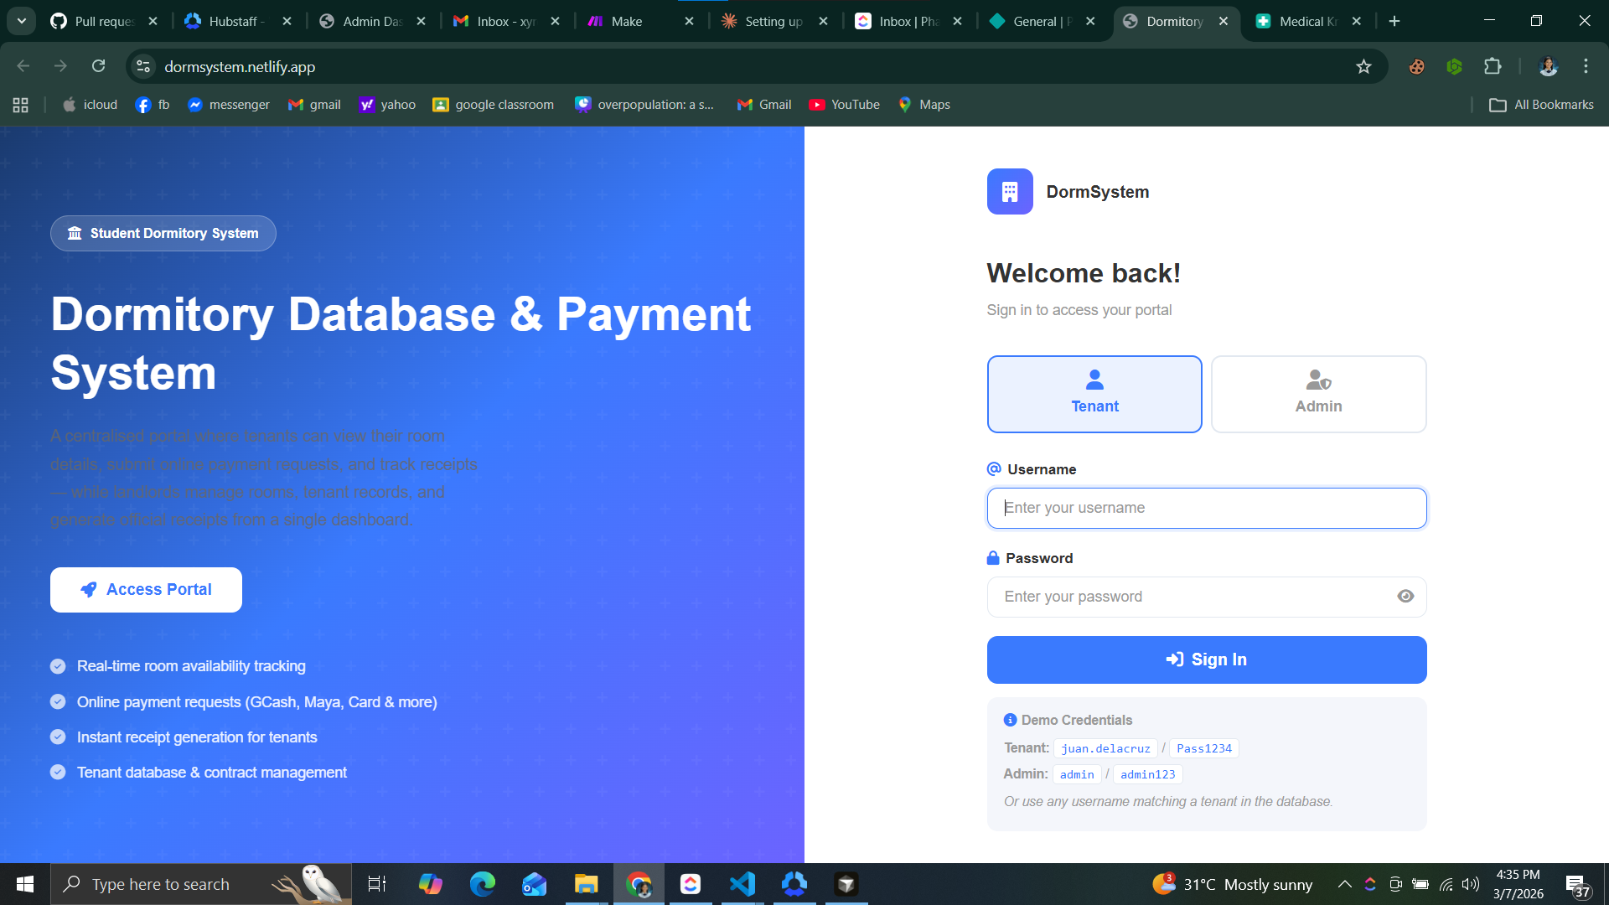Select the Tenant role option
The image size is (1609, 905).
(x=1094, y=394)
